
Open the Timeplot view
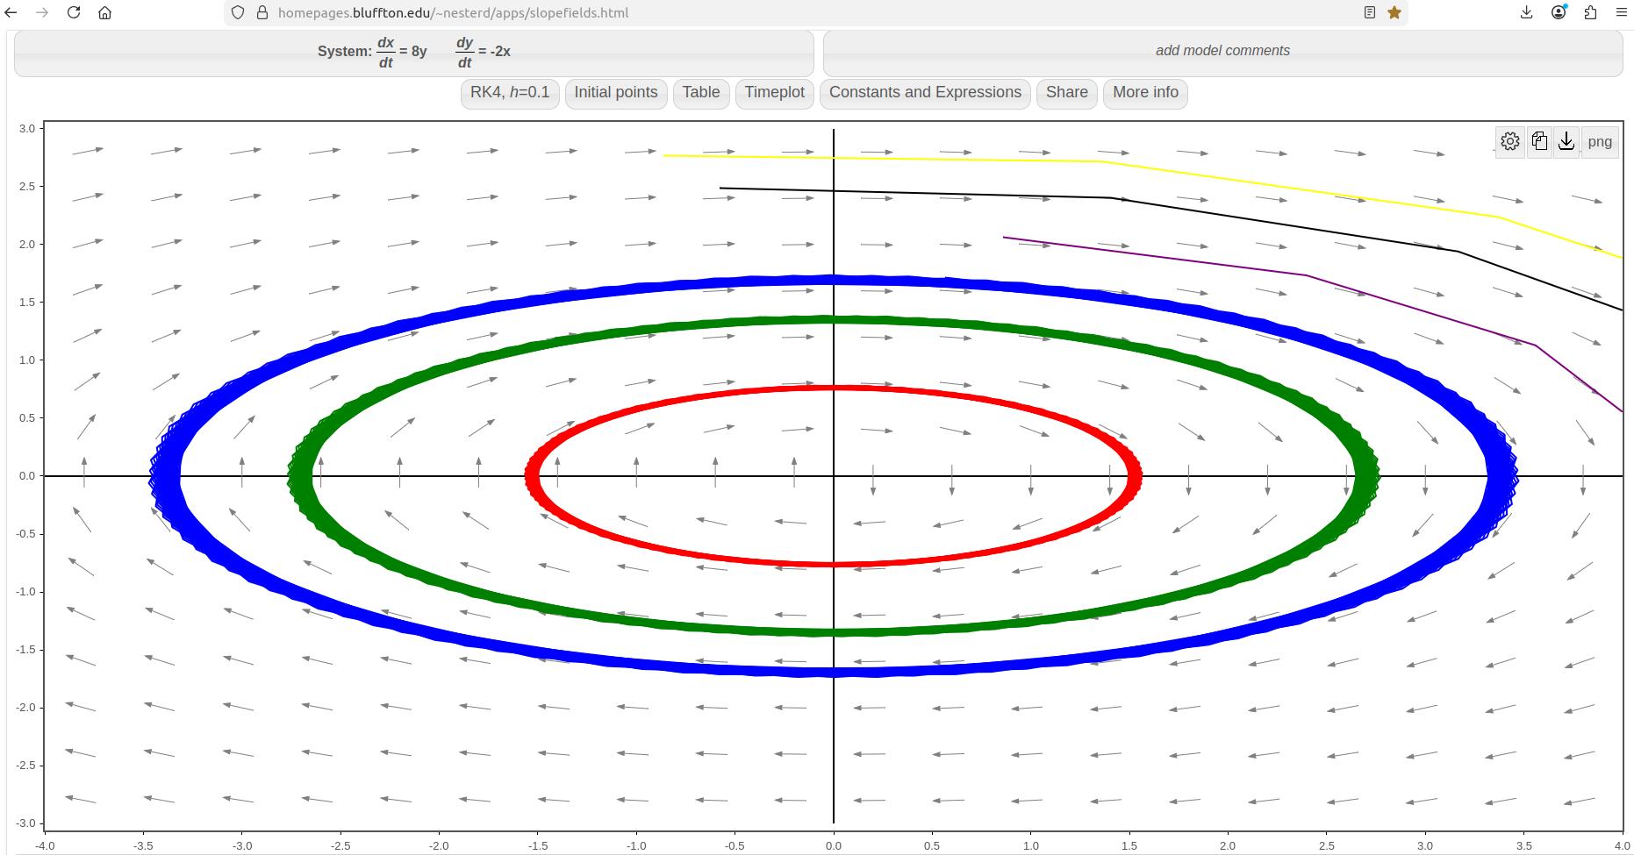774,93
